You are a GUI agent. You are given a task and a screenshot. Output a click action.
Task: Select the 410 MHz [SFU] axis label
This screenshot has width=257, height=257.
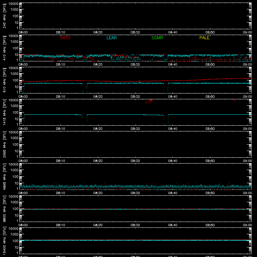4,48
